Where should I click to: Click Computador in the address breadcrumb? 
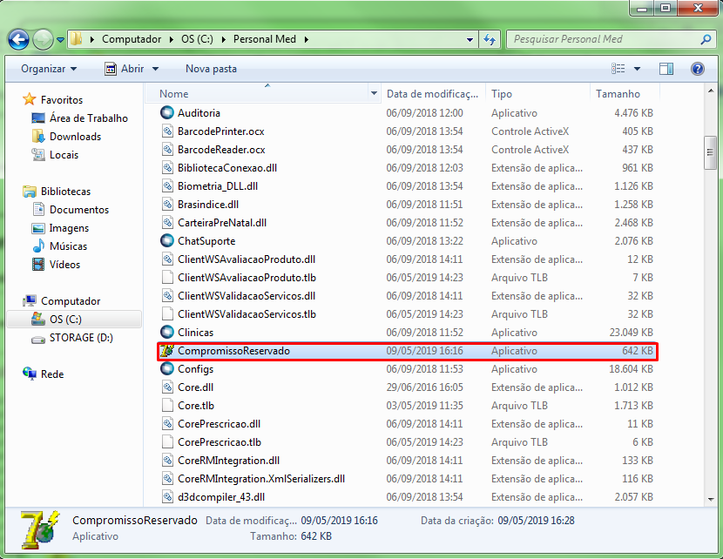(132, 40)
